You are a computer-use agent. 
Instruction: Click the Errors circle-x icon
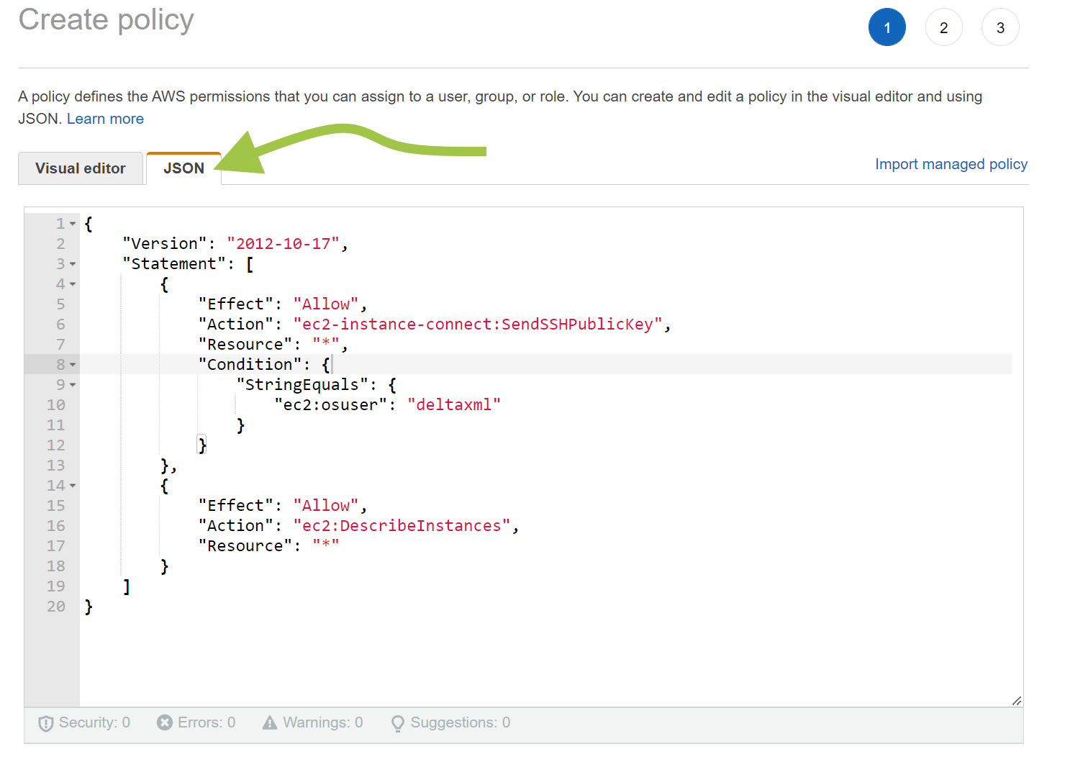[x=165, y=722]
